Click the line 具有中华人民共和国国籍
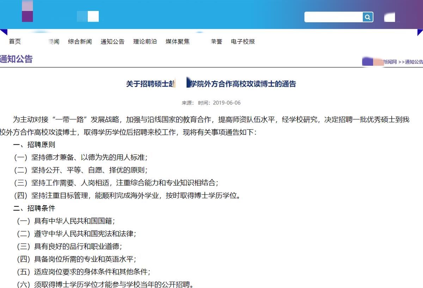The height and width of the screenshot is (288, 423). (x=66, y=221)
